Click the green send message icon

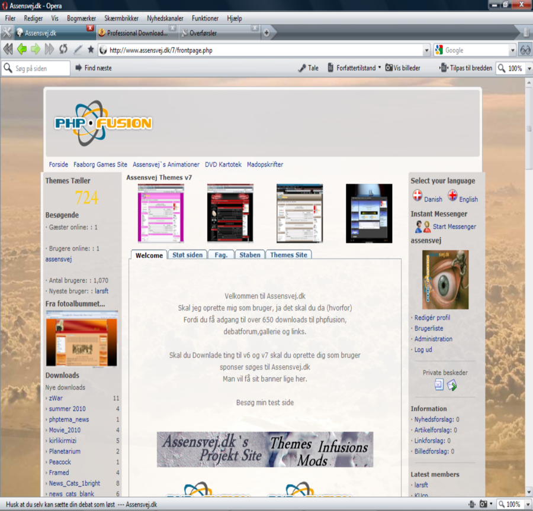452,385
